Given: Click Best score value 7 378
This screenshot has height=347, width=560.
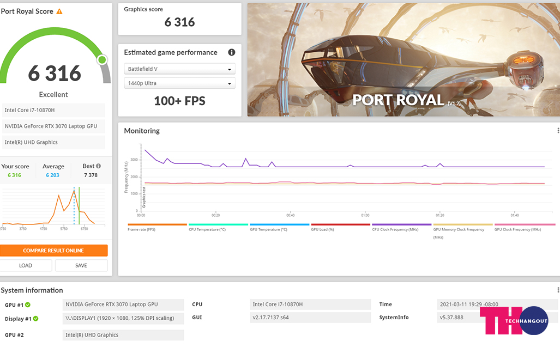Looking at the screenshot, I should (x=91, y=175).
